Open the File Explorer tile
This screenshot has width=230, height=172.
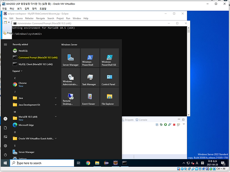pyautogui.click(x=109, y=97)
